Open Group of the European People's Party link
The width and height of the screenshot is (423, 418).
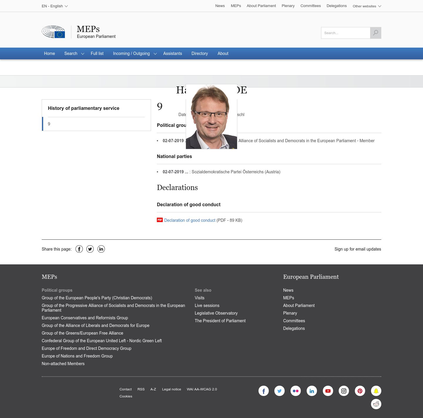point(97,298)
